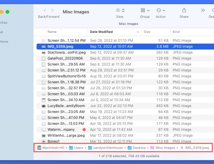Sort by the Kind column header

176,32
